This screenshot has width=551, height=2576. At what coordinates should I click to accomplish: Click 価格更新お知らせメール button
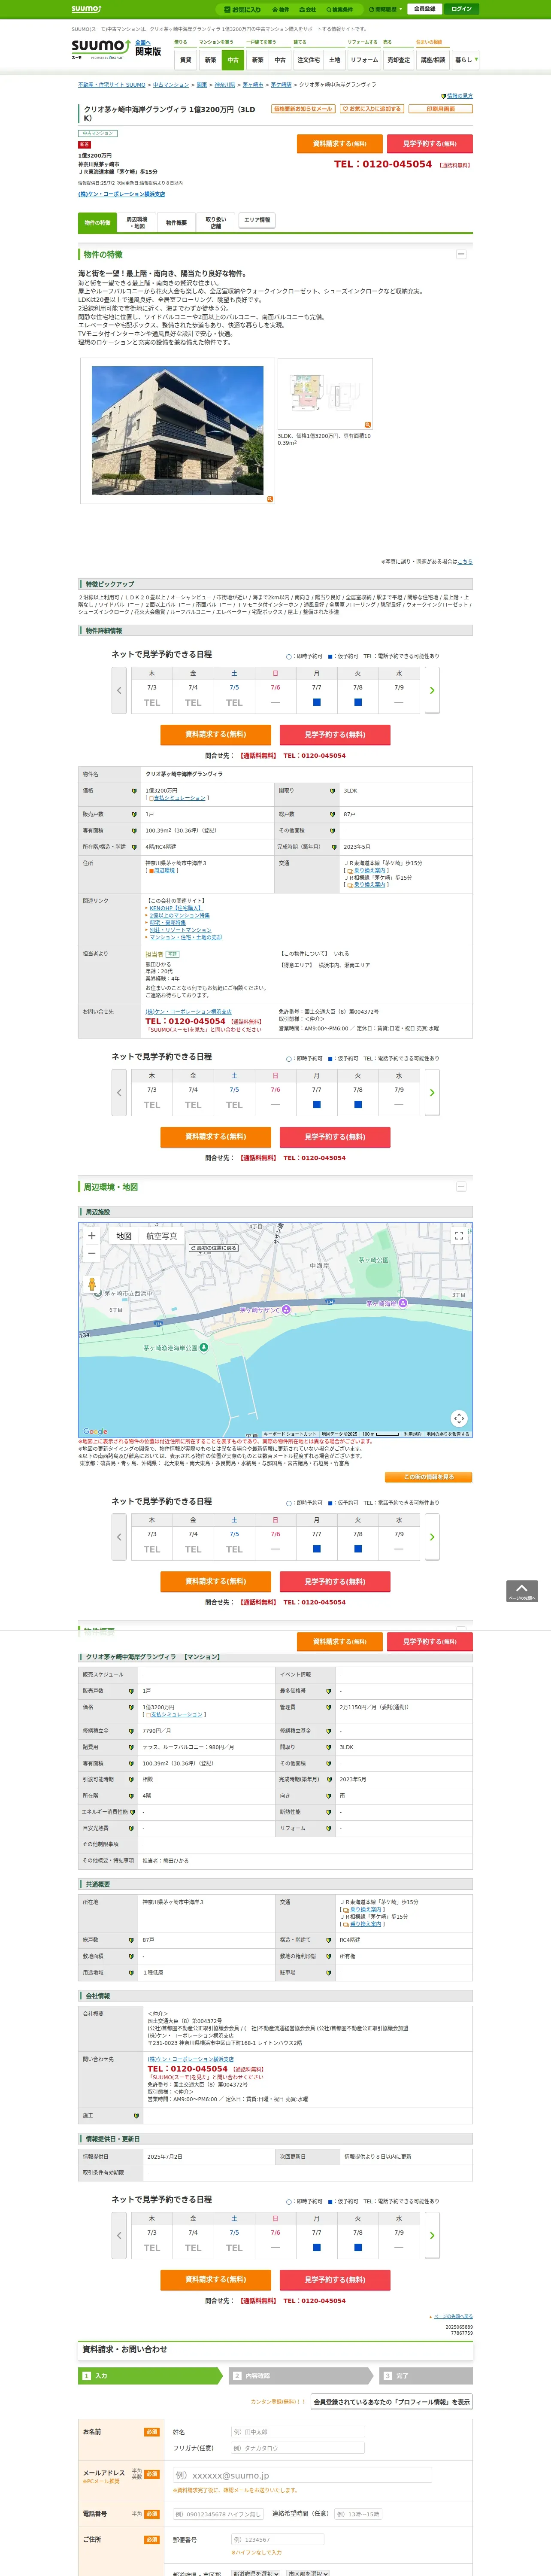304,109
